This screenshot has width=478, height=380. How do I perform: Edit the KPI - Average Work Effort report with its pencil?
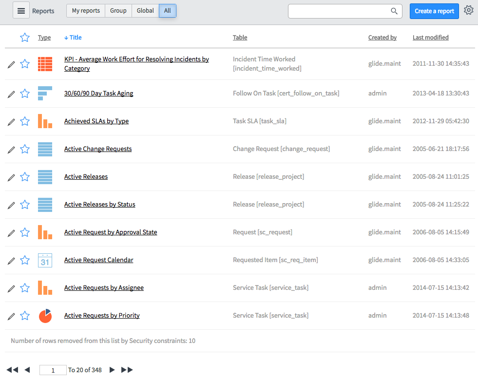click(x=11, y=65)
